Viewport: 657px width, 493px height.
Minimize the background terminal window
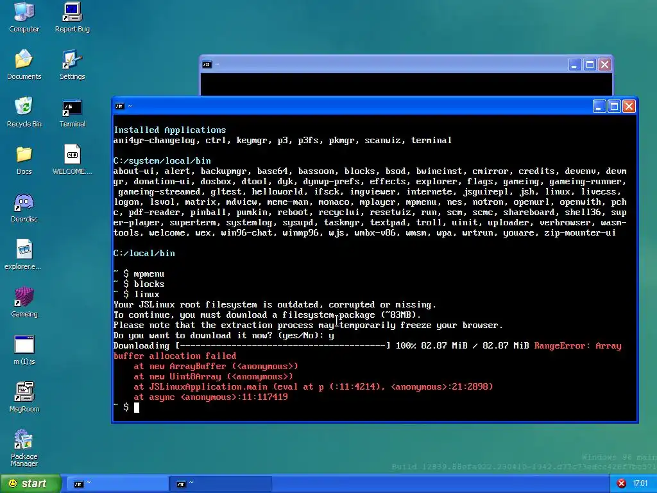(x=574, y=65)
